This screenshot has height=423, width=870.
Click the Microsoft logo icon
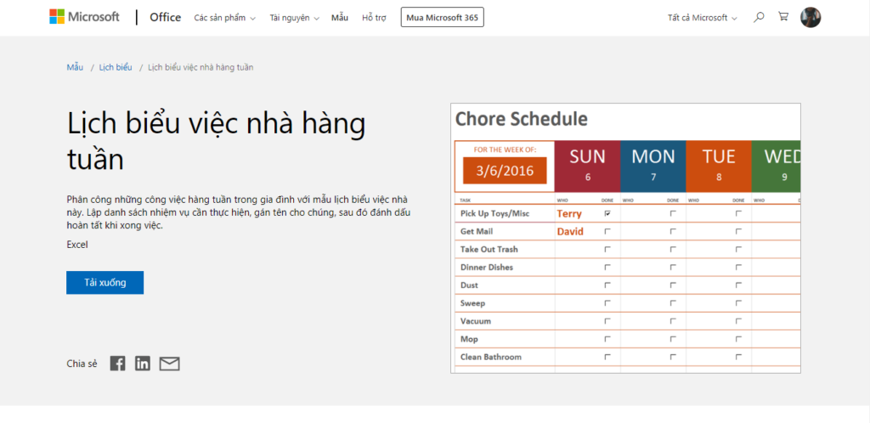57,17
